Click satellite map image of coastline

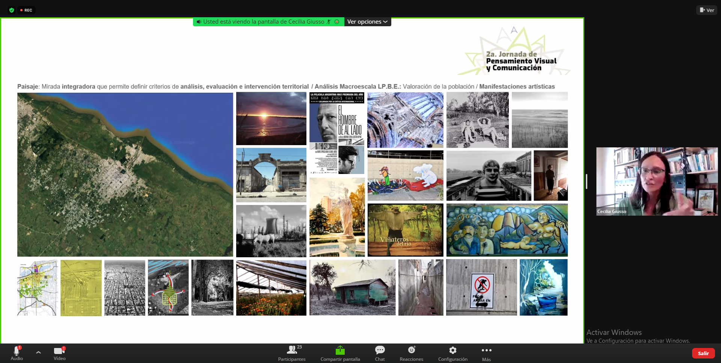coord(125,175)
